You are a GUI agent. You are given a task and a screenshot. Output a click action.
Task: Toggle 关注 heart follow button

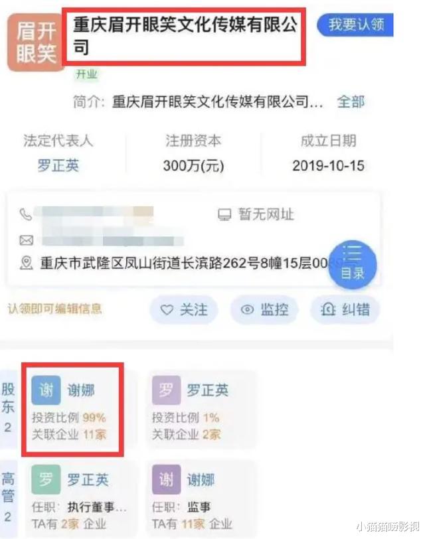[184, 310]
